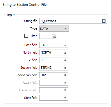Open the String file browse icon

click(x=104, y=21)
